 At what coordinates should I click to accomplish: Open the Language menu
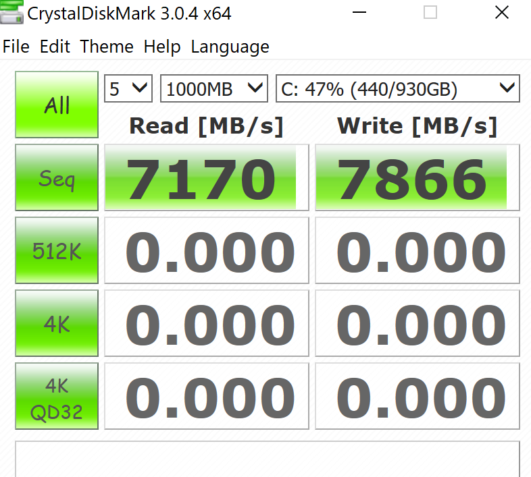pyautogui.click(x=230, y=47)
